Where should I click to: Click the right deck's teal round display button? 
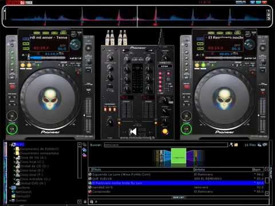tap(250, 44)
